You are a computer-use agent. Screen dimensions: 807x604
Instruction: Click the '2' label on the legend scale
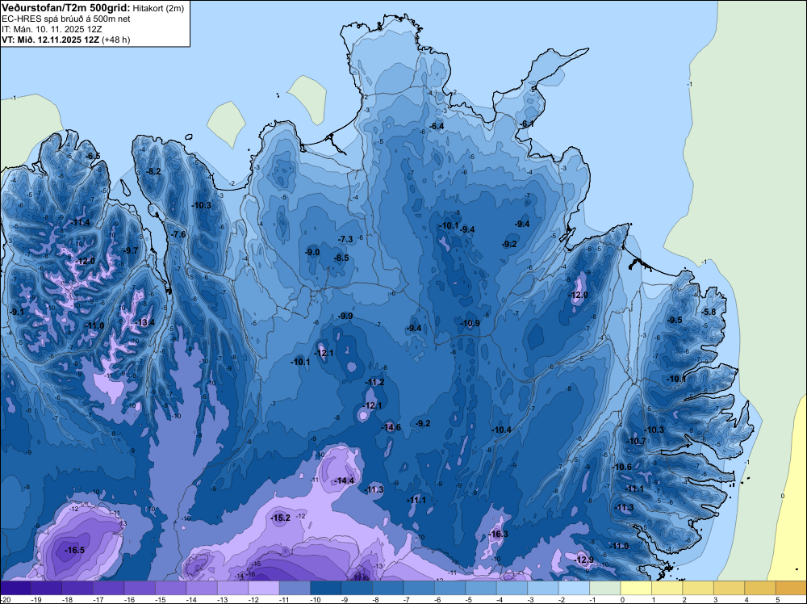pos(684,599)
